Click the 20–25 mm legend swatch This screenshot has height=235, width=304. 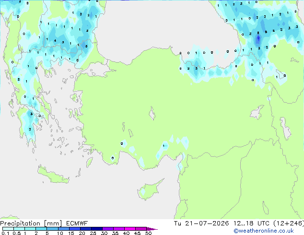click(85, 229)
